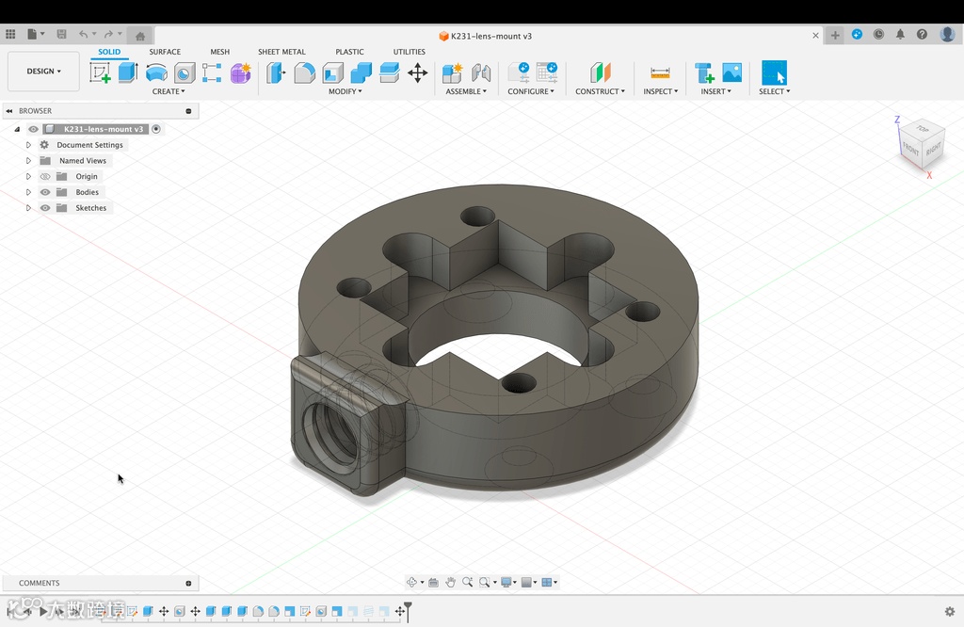This screenshot has width=964, height=627.
Task: Select the Combine tool
Action: pyautogui.click(x=361, y=72)
